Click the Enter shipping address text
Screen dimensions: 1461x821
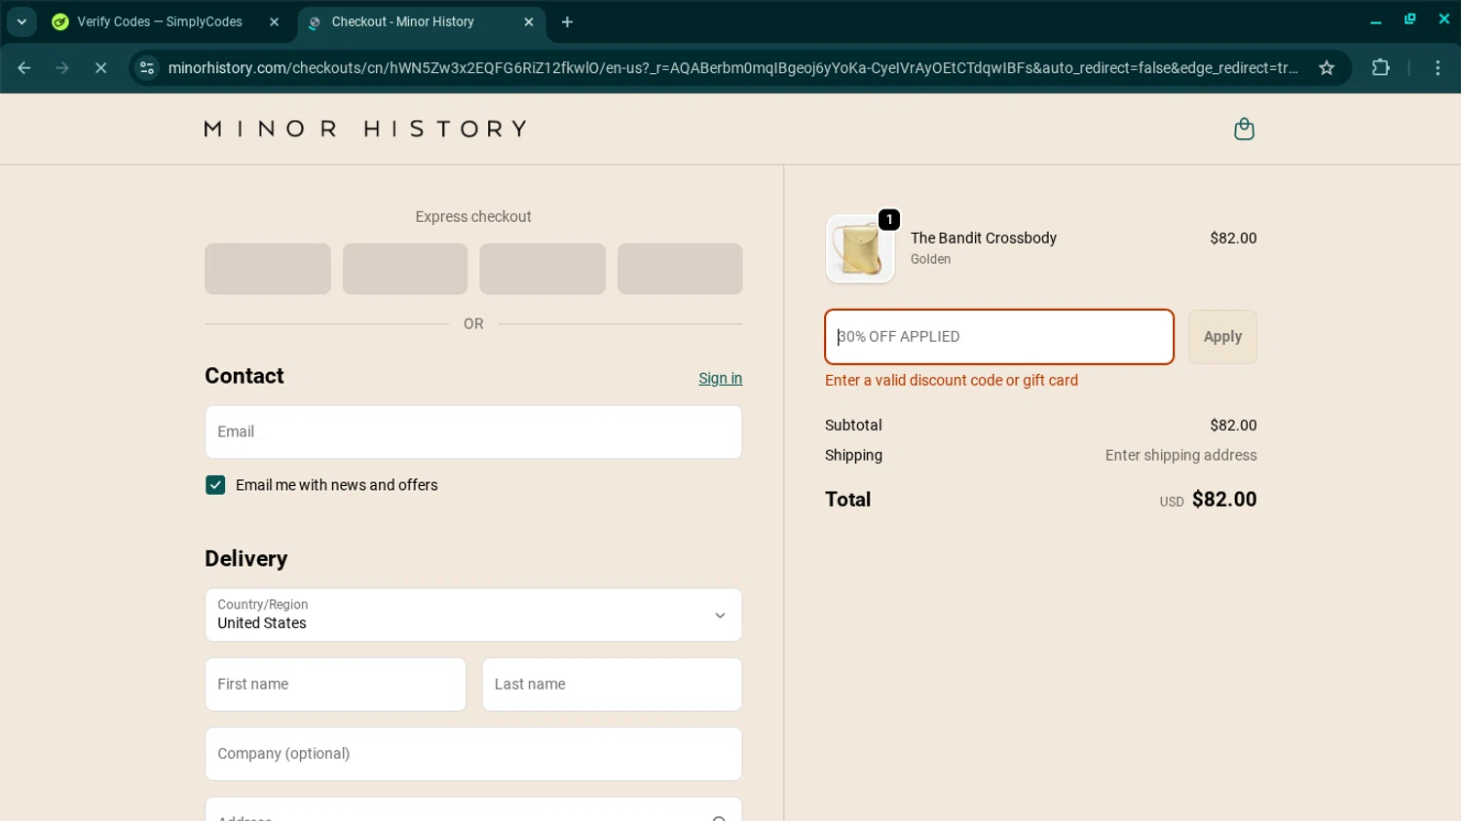[x=1180, y=456]
